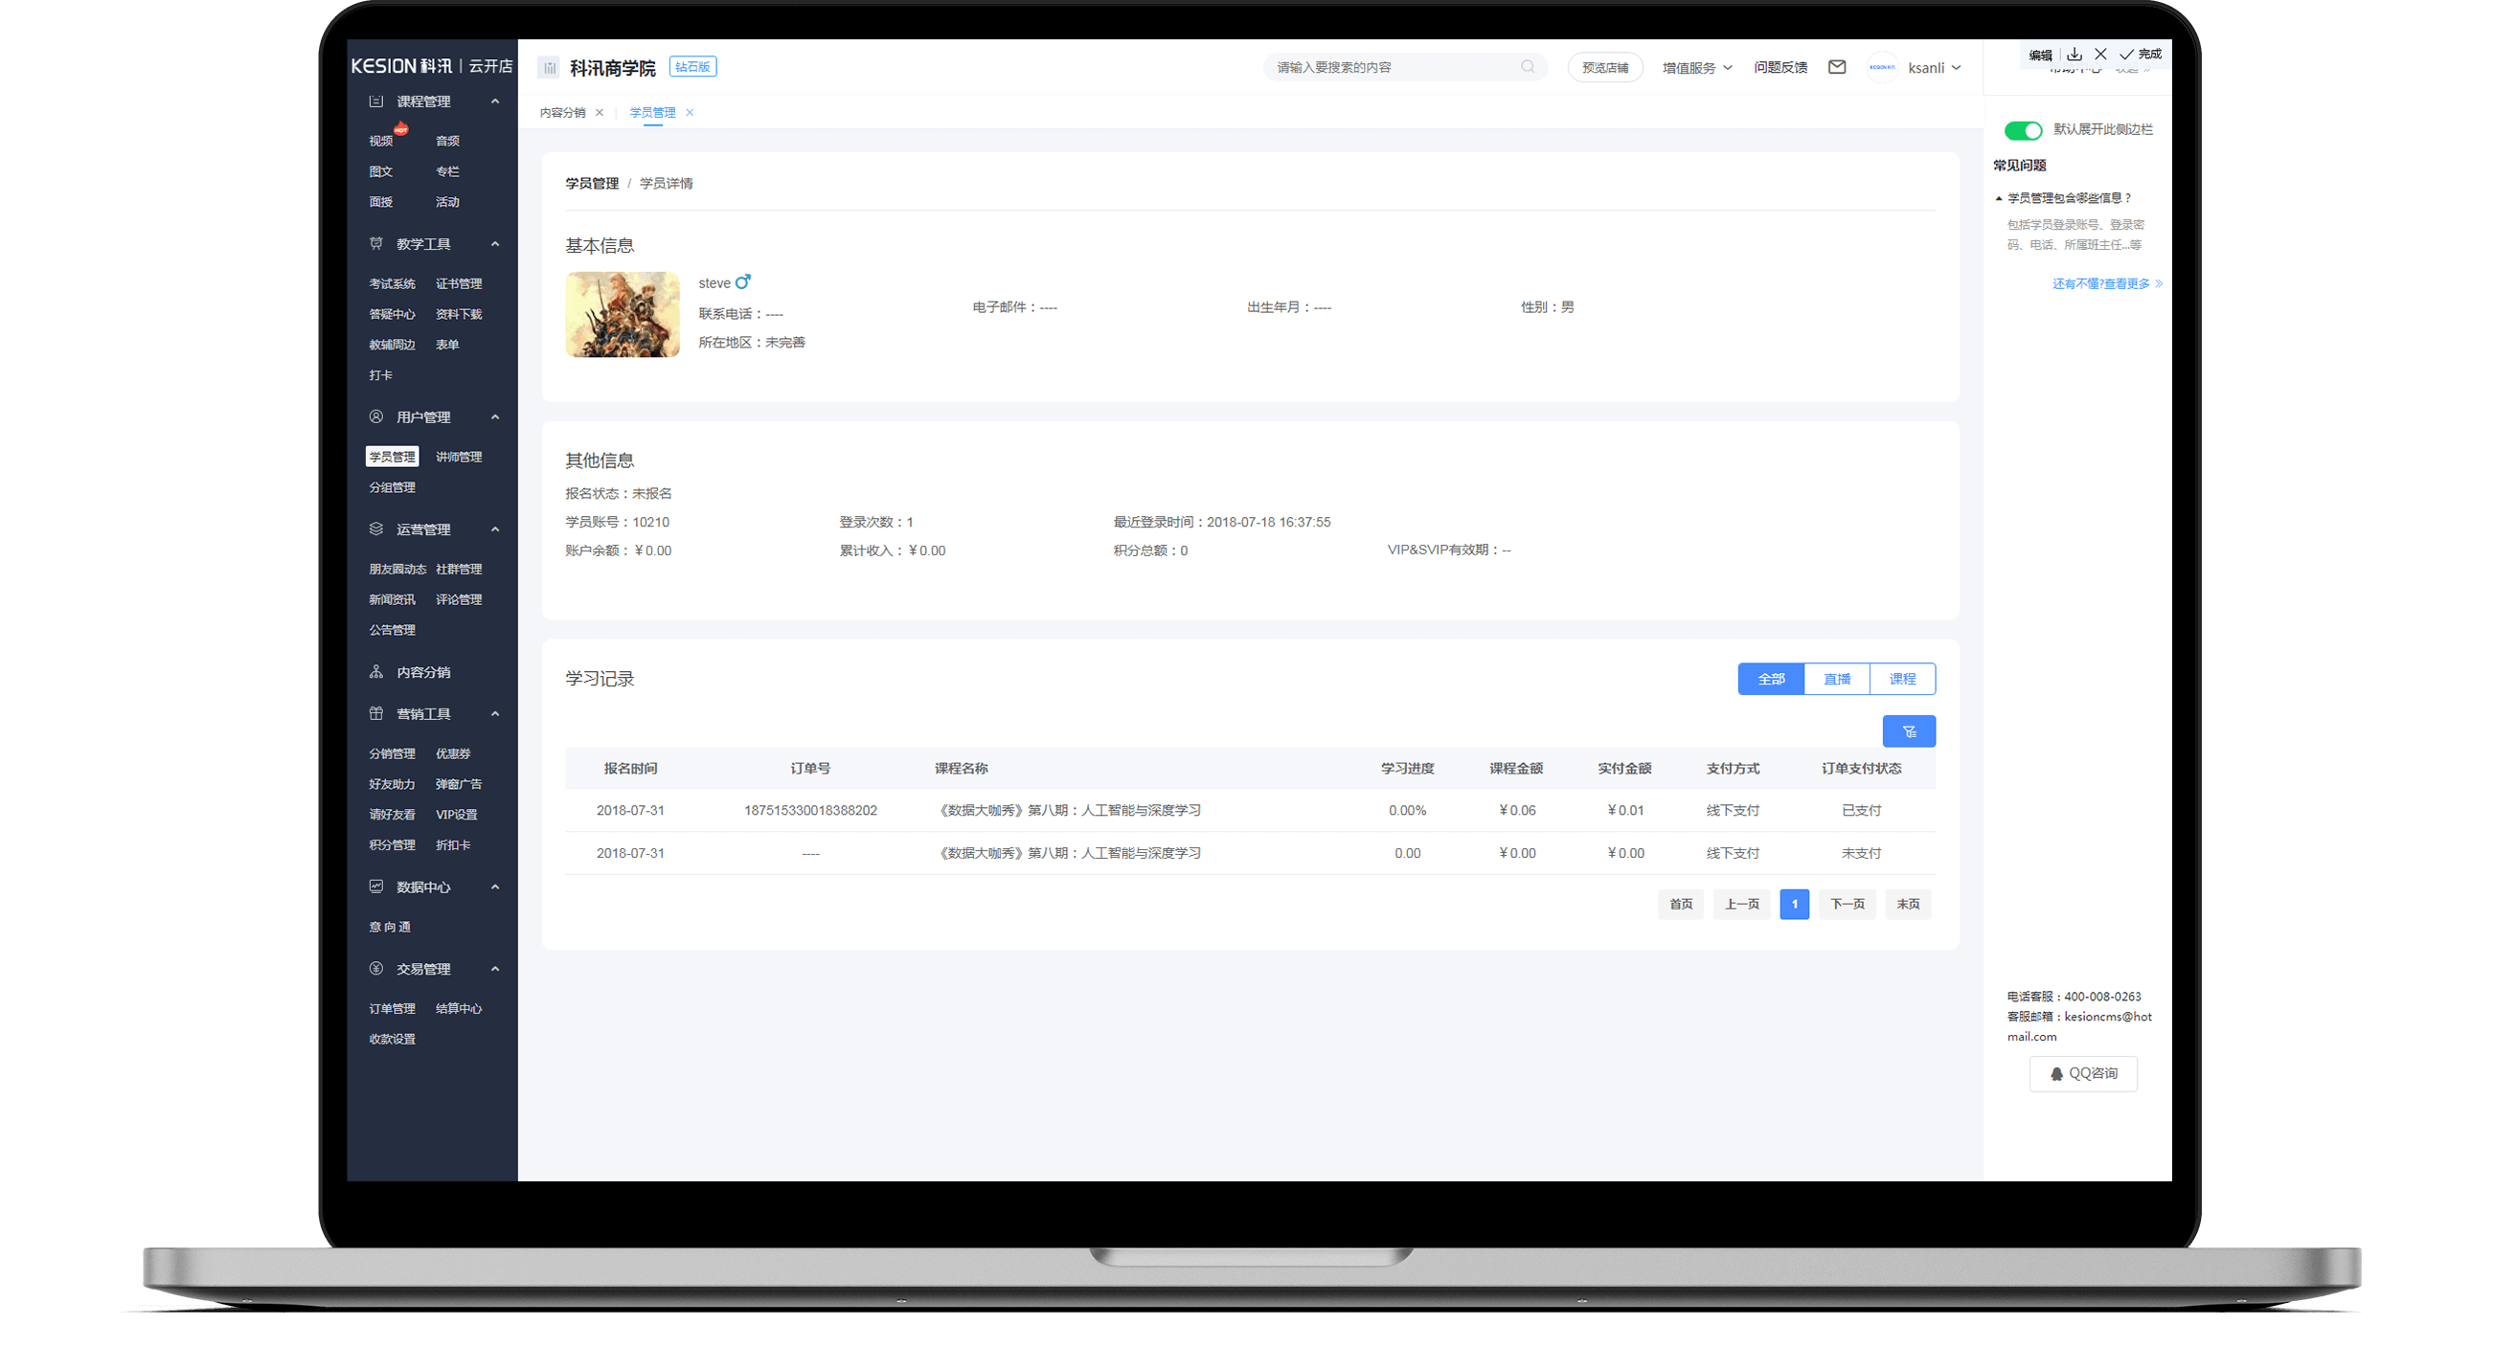Open 讲师管理 in the sidebar menu

pyautogui.click(x=459, y=456)
